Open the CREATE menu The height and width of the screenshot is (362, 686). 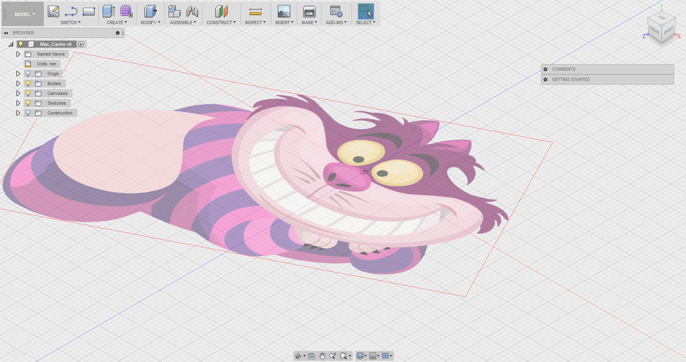coord(117,22)
